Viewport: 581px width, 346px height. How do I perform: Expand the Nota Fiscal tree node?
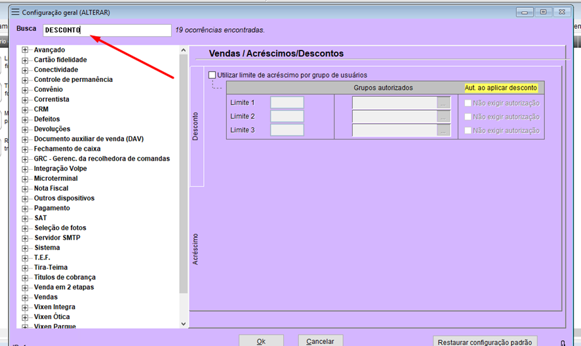pyautogui.click(x=26, y=188)
